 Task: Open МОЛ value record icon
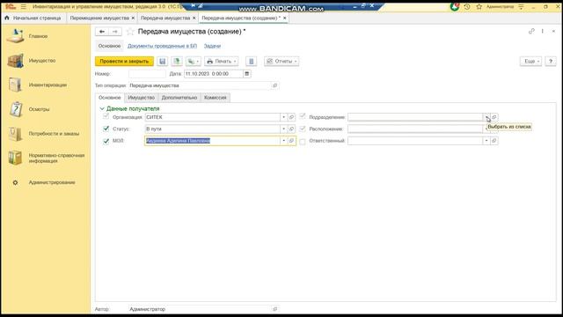point(291,141)
